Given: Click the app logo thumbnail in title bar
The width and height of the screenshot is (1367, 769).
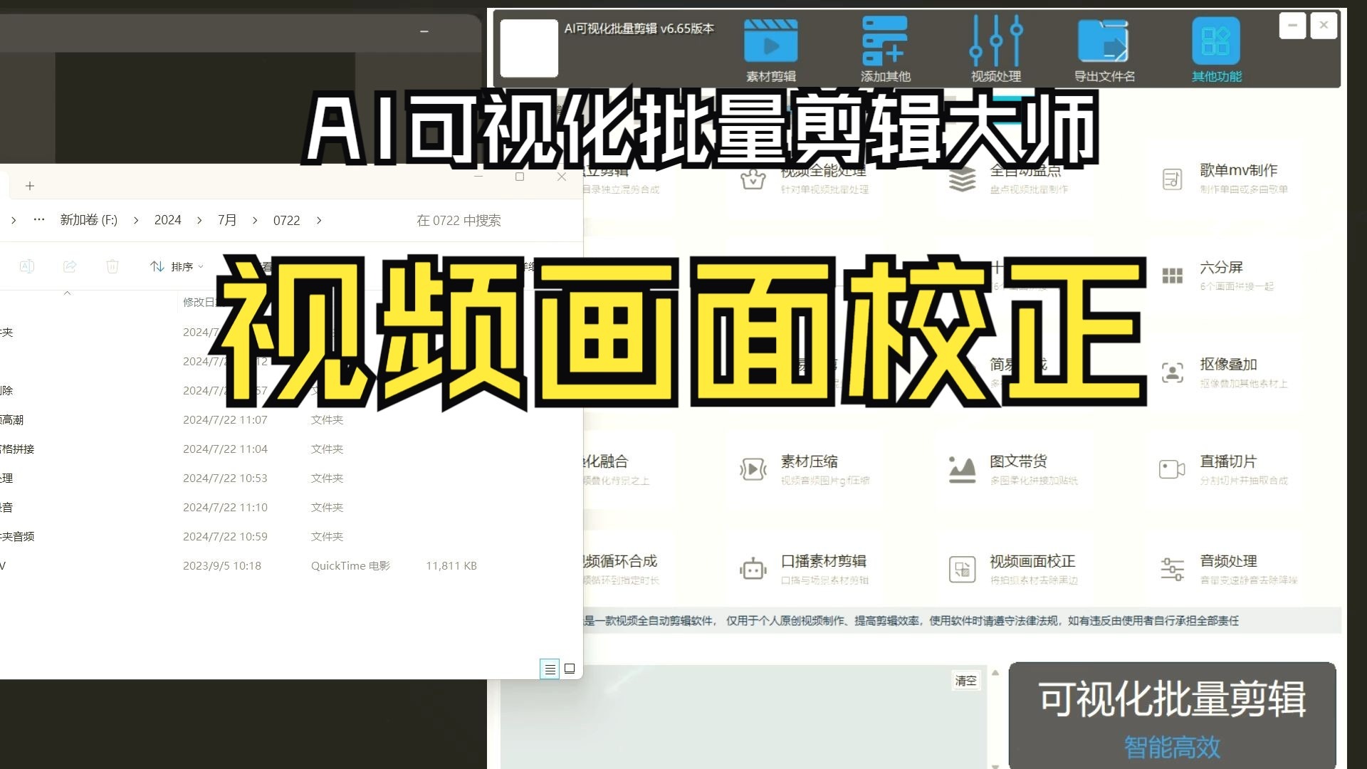Looking at the screenshot, I should click(x=529, y=48).
